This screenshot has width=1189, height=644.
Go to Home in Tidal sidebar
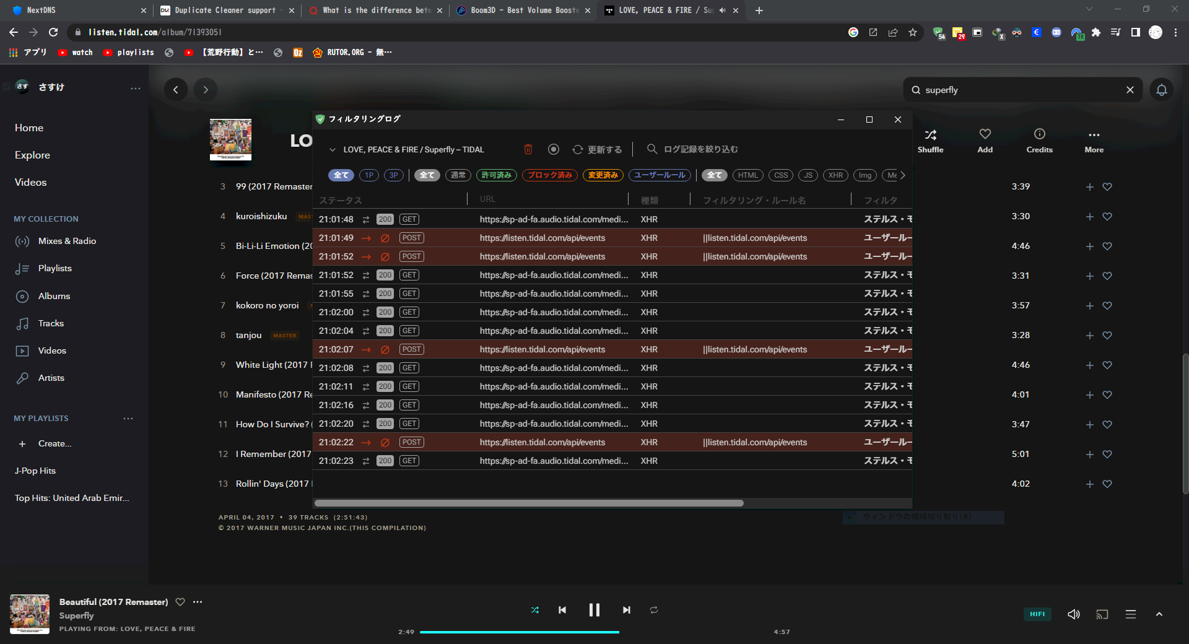point(29,128)
